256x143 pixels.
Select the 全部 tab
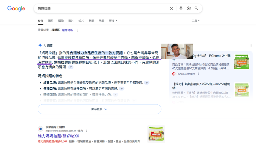(x=40, y=21)
